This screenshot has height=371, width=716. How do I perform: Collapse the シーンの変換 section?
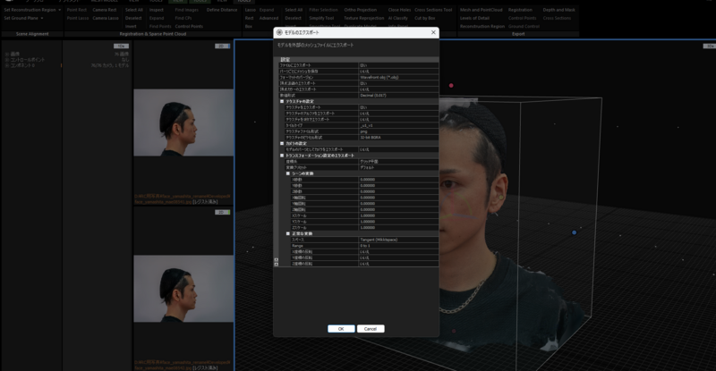point(287,173)
